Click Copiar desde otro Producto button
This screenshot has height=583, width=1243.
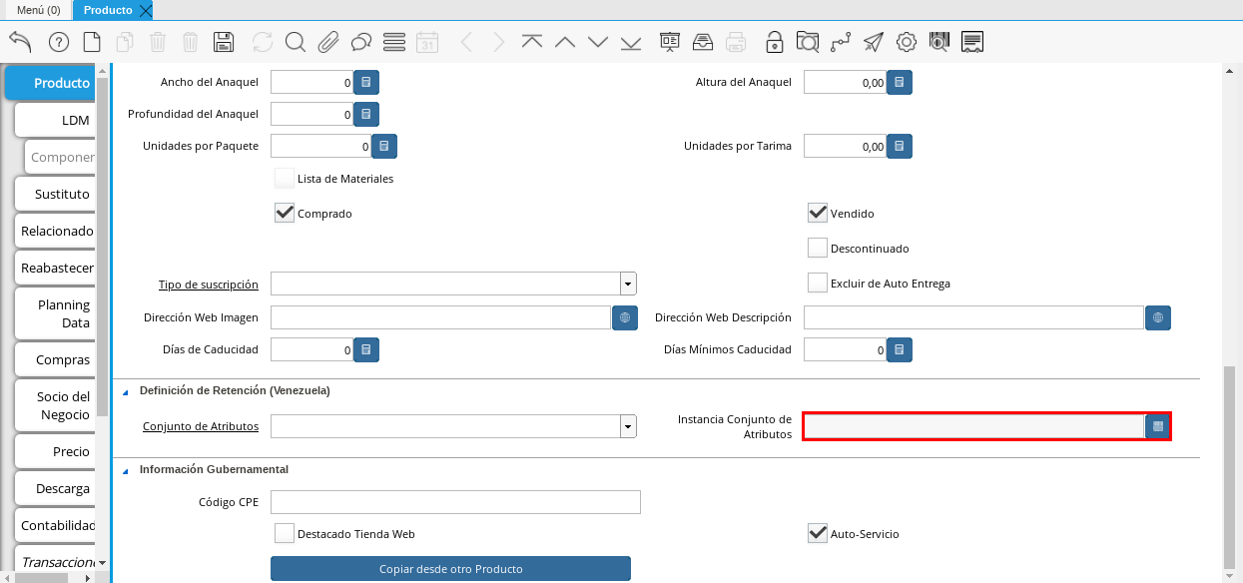click(450, 569)
